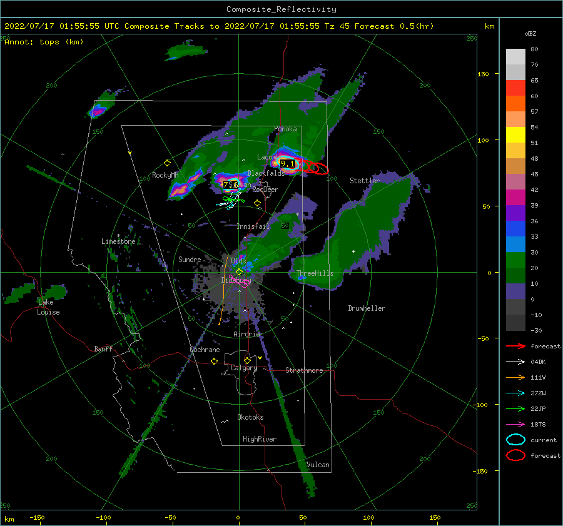Click the blue swatch between 33 and 36 dBZ
This screenshot has width=563, height=526.
tap(515, 229)
